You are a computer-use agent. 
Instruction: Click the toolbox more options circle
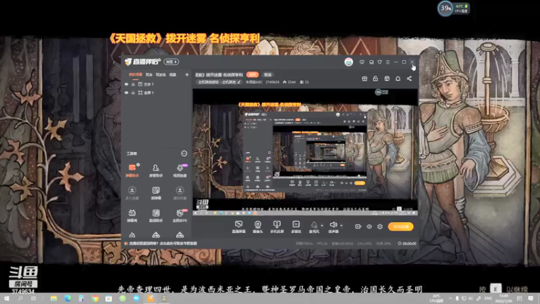(184, 153)
